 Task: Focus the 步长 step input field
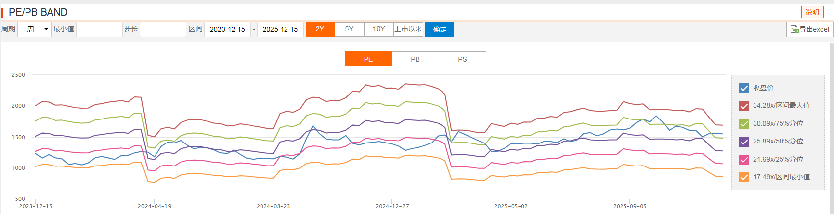[163, 29]
